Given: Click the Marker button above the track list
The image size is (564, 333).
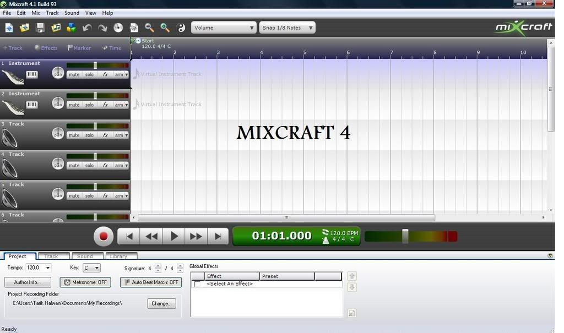Looking at the screenshot, I should click(79, 48).
